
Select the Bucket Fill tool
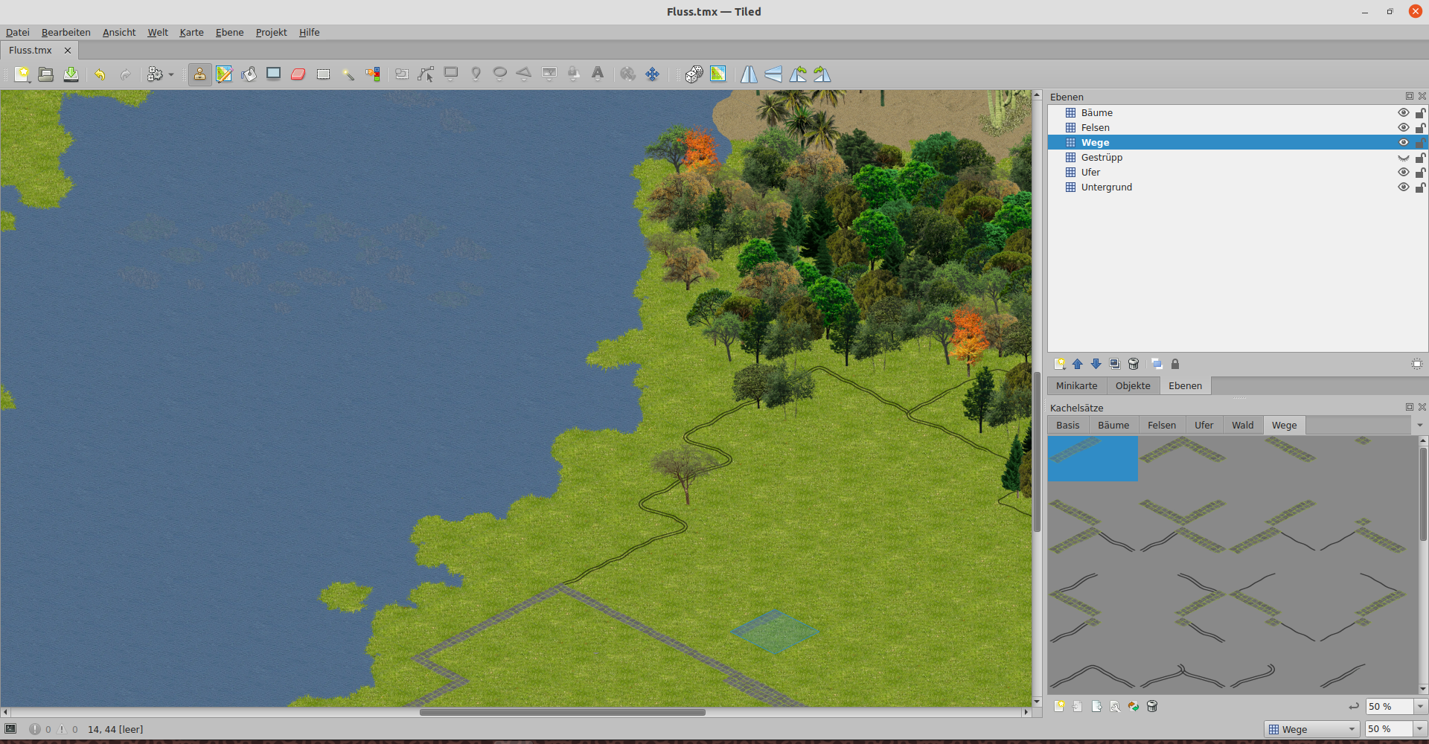[249, 74]
